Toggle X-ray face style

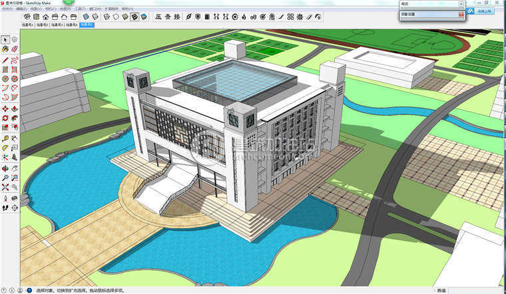[86, 17]
